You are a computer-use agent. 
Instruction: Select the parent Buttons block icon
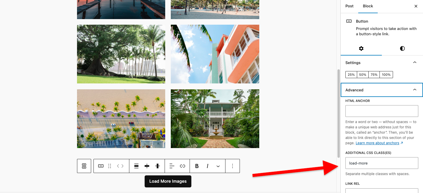click(84, 166)
